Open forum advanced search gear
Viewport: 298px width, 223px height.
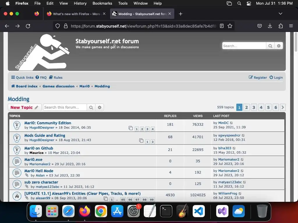click(100, 107)
